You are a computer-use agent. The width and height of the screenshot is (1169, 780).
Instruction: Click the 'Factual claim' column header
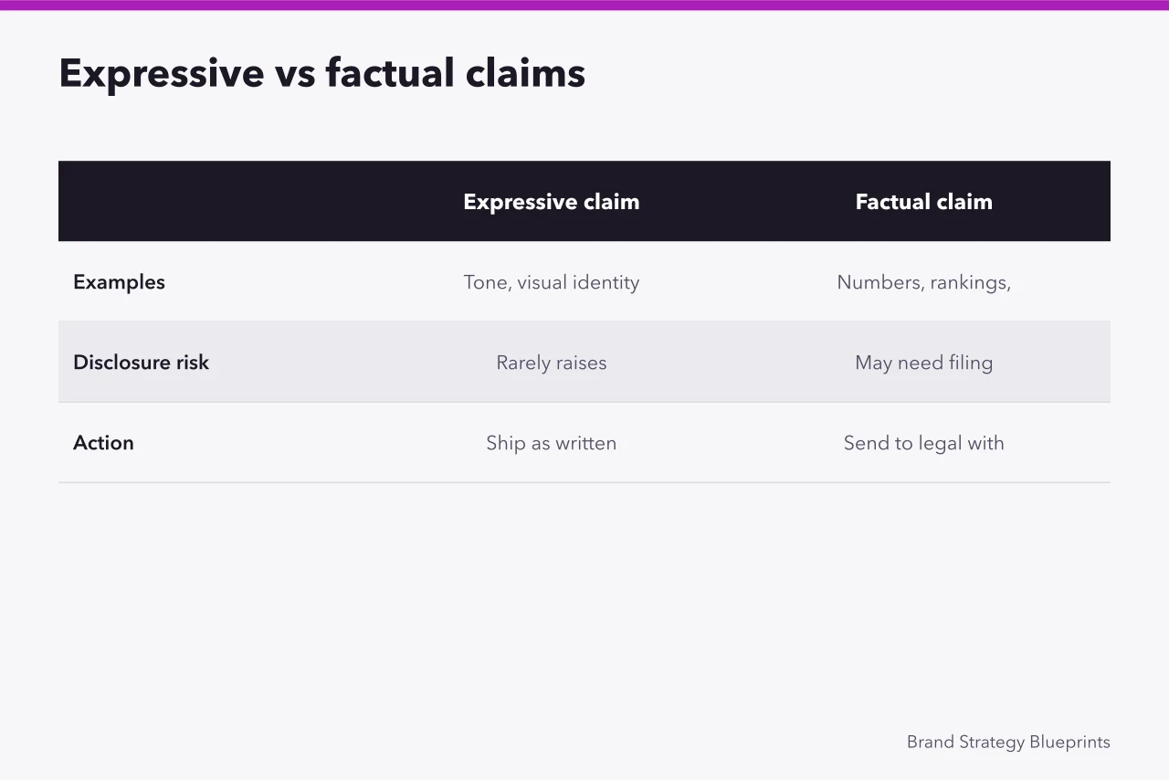923,202
